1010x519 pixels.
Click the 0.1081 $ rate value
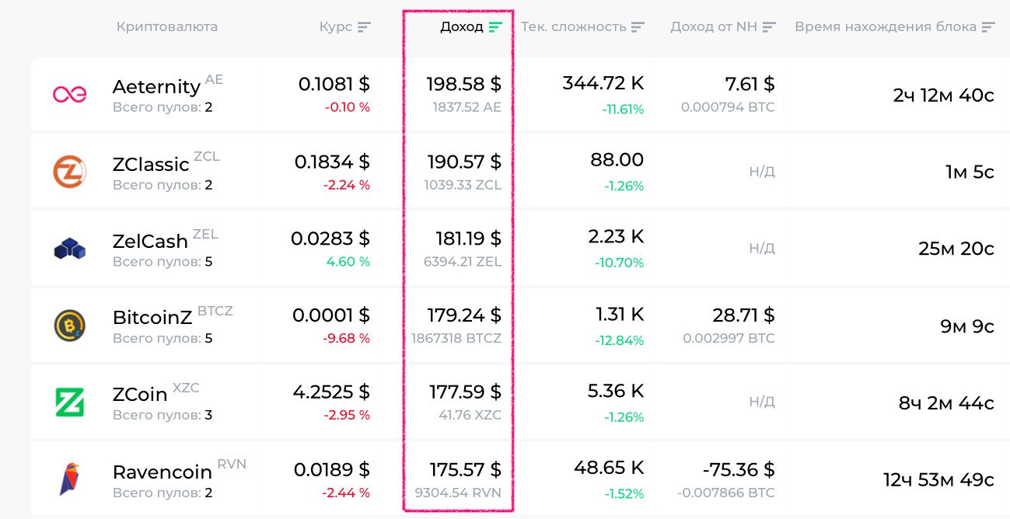pos(334,84)
